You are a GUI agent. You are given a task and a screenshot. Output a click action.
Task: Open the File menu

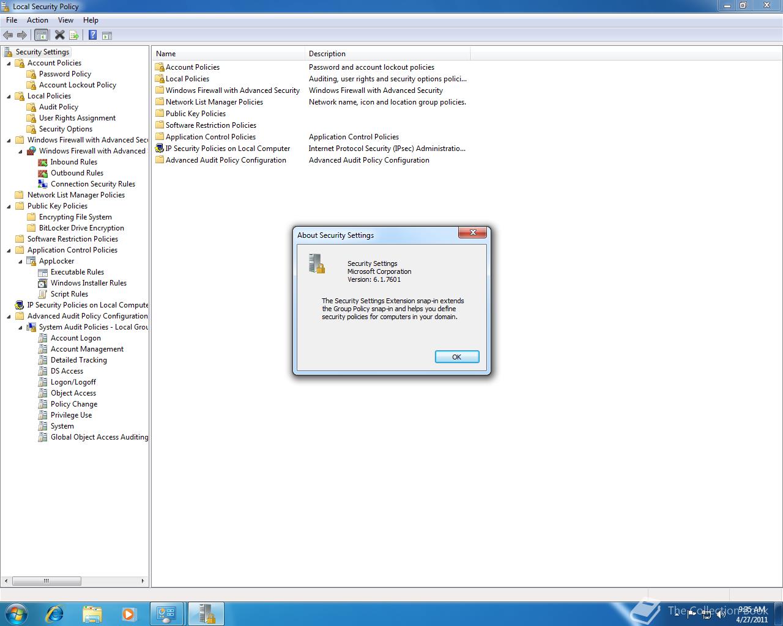click(x=12, y=20)
